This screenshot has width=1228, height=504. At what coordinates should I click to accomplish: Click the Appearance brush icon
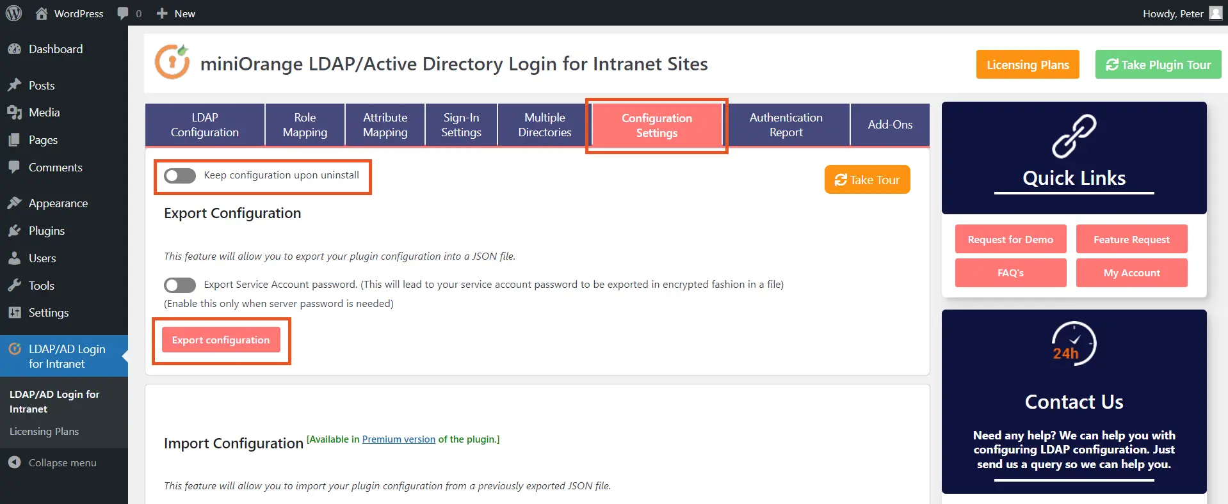click(x=14, y=203)
